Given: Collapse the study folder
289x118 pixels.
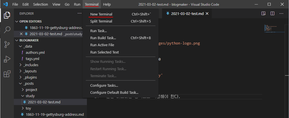Looking at the screenshot, I should tap(23, 96).
